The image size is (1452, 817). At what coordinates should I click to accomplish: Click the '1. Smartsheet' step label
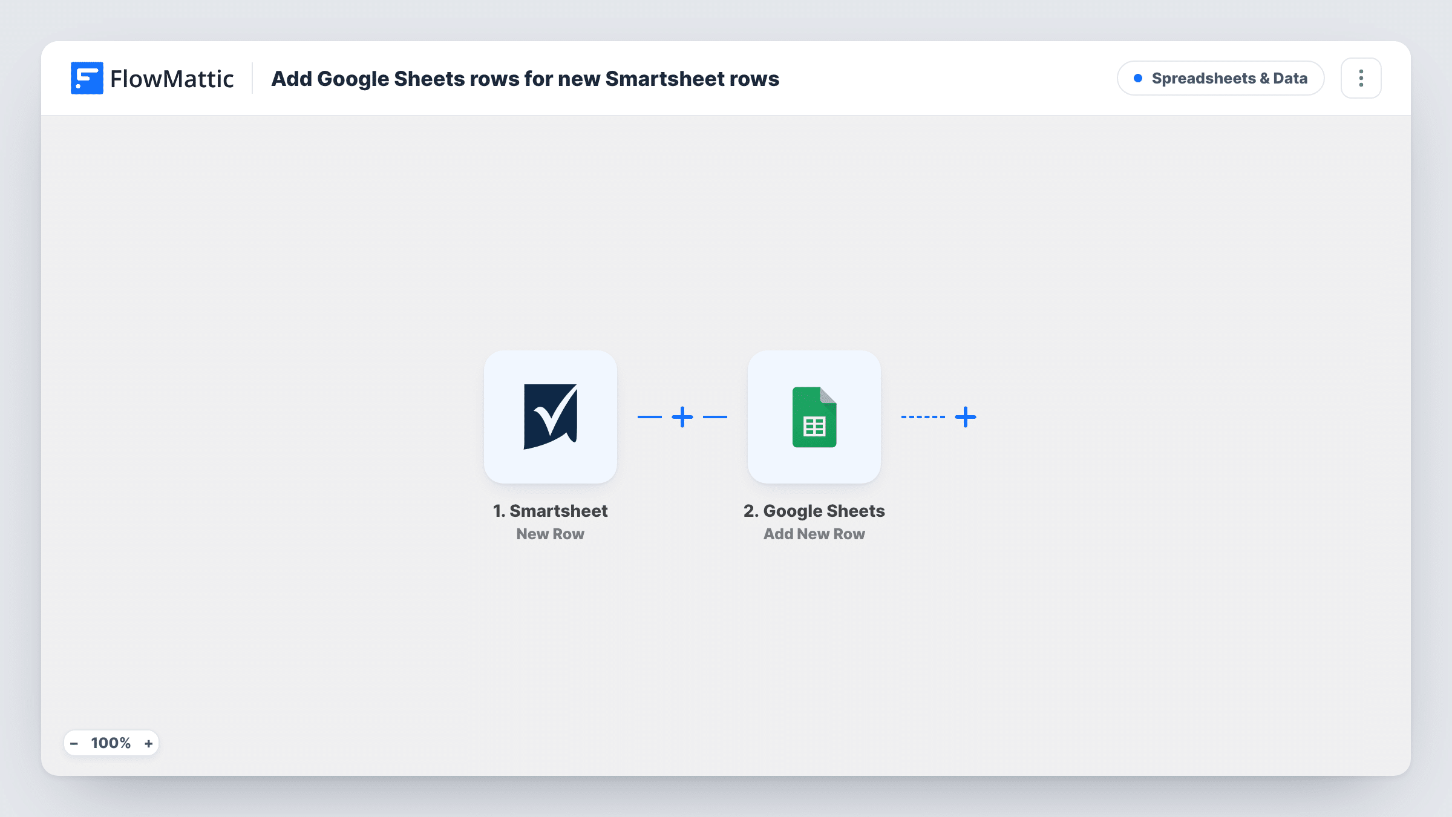tap(550, 511)
